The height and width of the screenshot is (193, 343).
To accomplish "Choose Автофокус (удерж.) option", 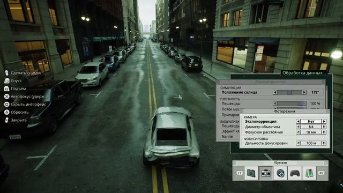I will (x=28, y=96).
